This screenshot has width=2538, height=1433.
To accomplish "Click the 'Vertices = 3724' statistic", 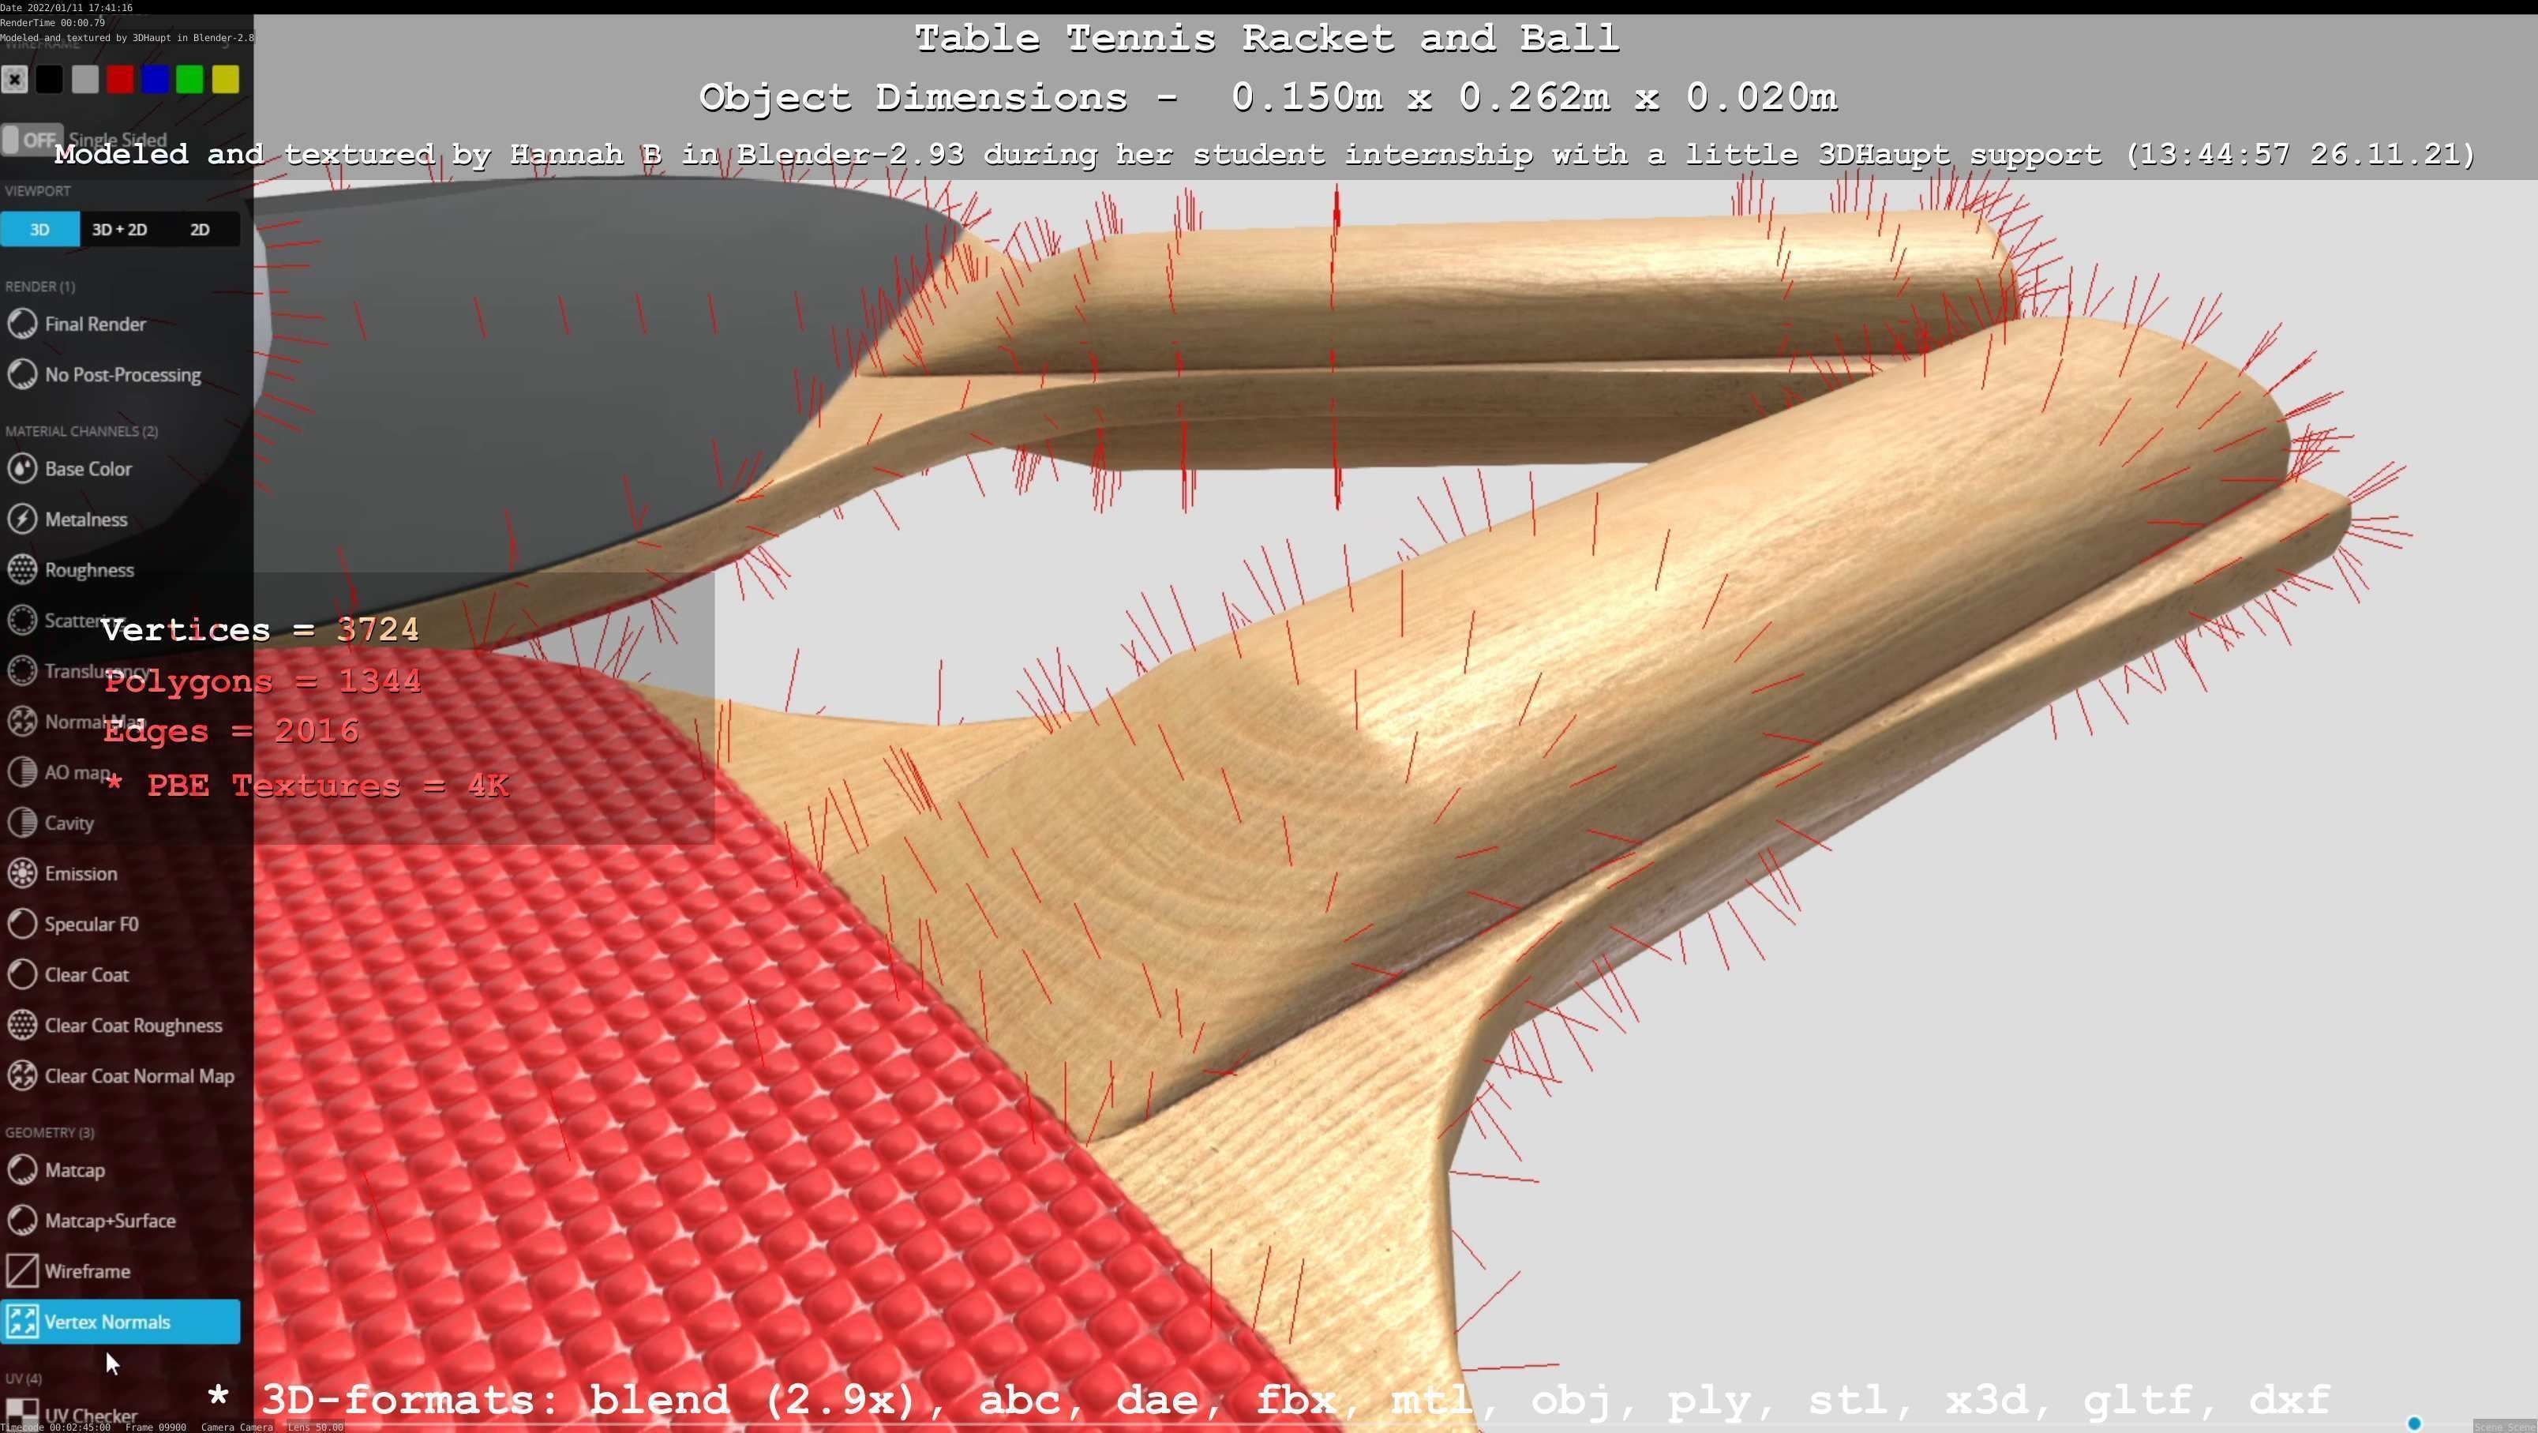I will (x=260, y=630).
